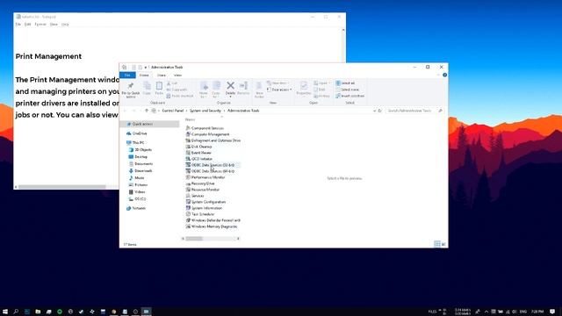This screenshot has height=316, width=562.
Task: Click Select all in the ribbon
Action: tap(345, 83)
